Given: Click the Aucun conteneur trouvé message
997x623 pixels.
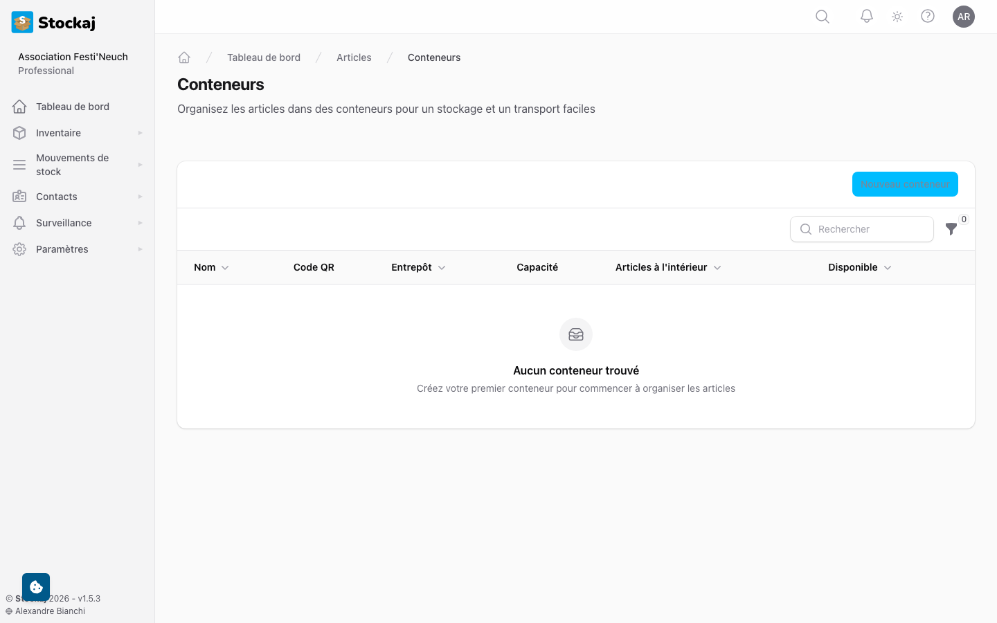Looking at the screenshot, I should pyautogui.click(x=576, y=370).
